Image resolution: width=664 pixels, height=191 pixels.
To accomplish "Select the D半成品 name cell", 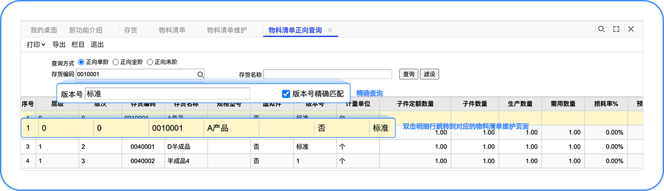I will point(186,147).
